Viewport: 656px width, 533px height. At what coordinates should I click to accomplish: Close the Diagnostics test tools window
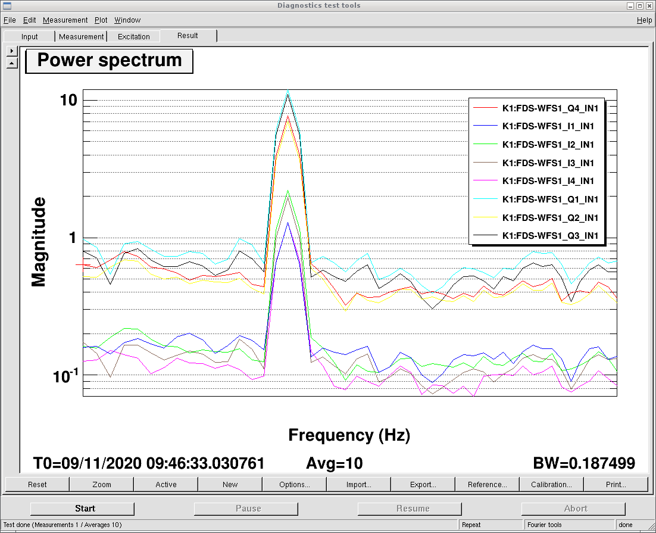coord(649,6)
